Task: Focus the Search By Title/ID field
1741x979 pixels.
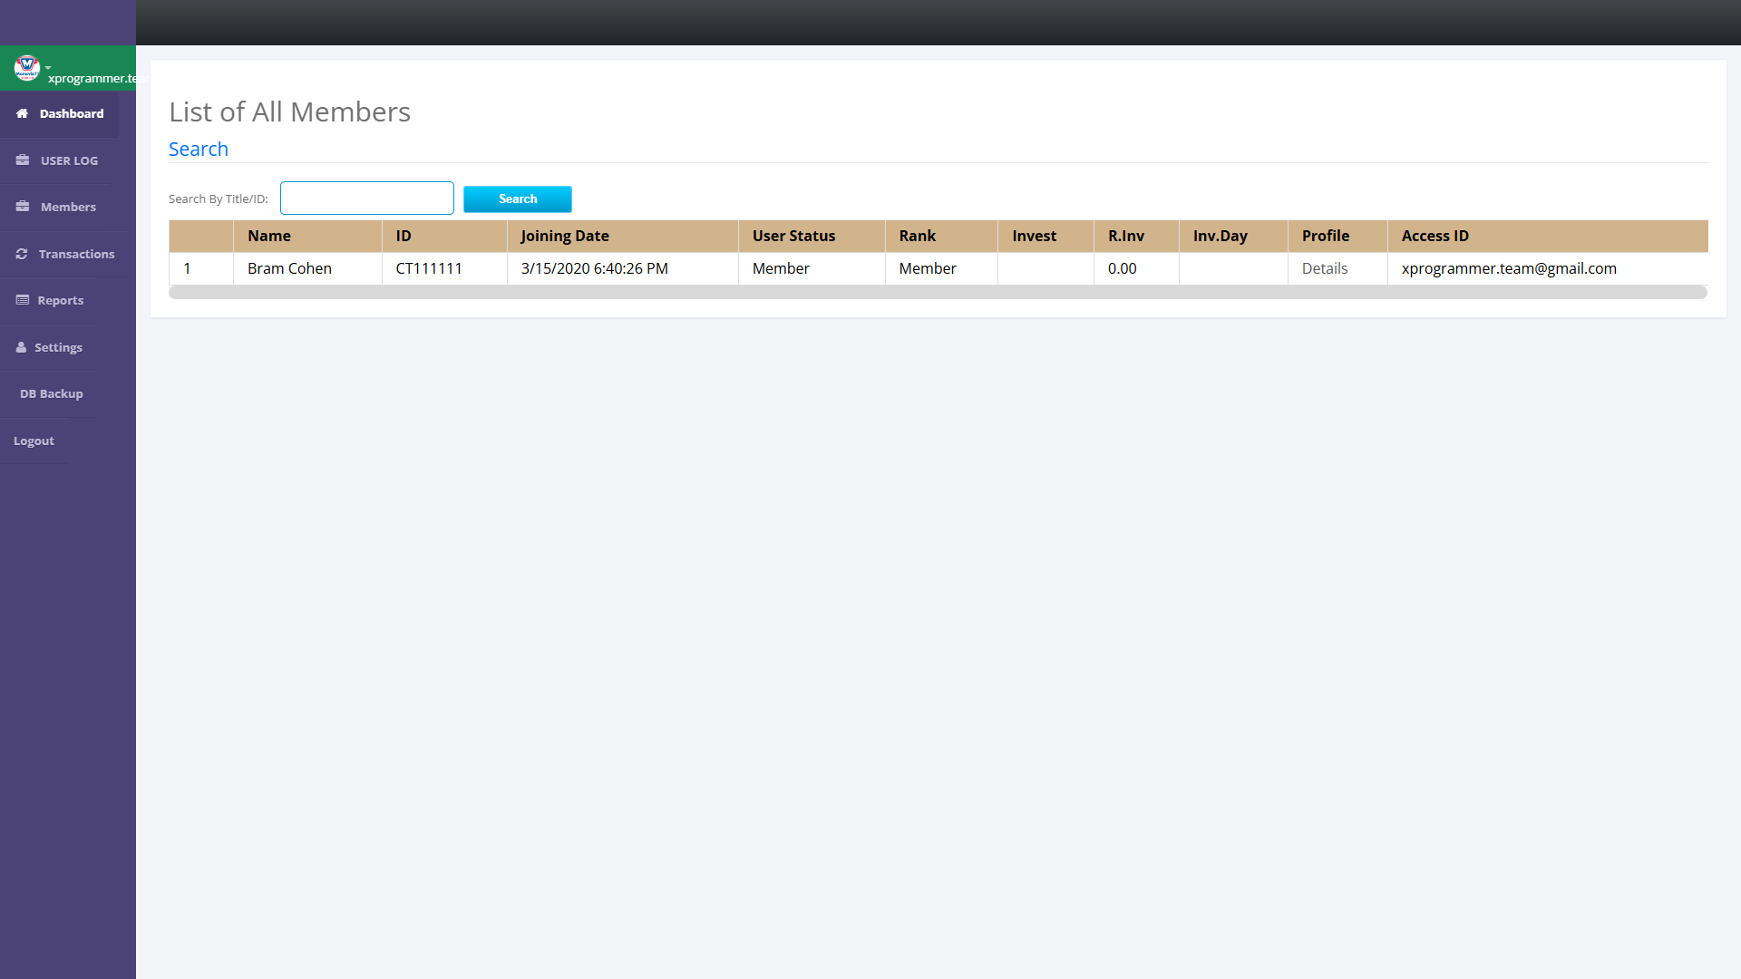Action: 366,198
